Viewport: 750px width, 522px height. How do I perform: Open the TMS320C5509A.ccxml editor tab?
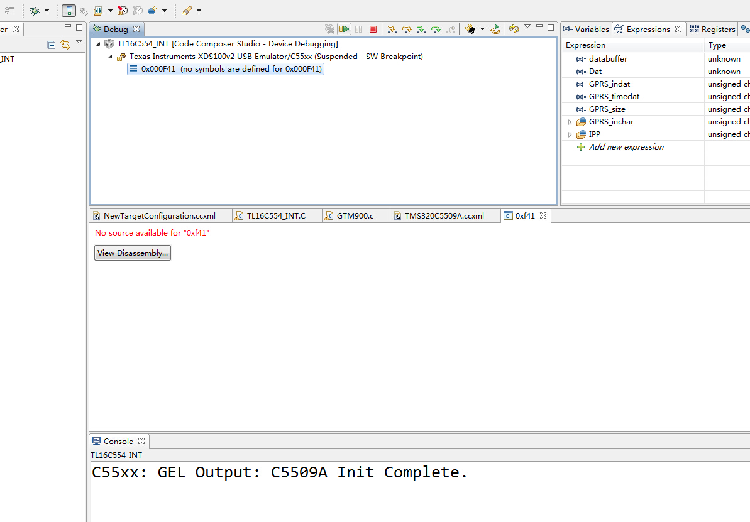pos(444,216)
